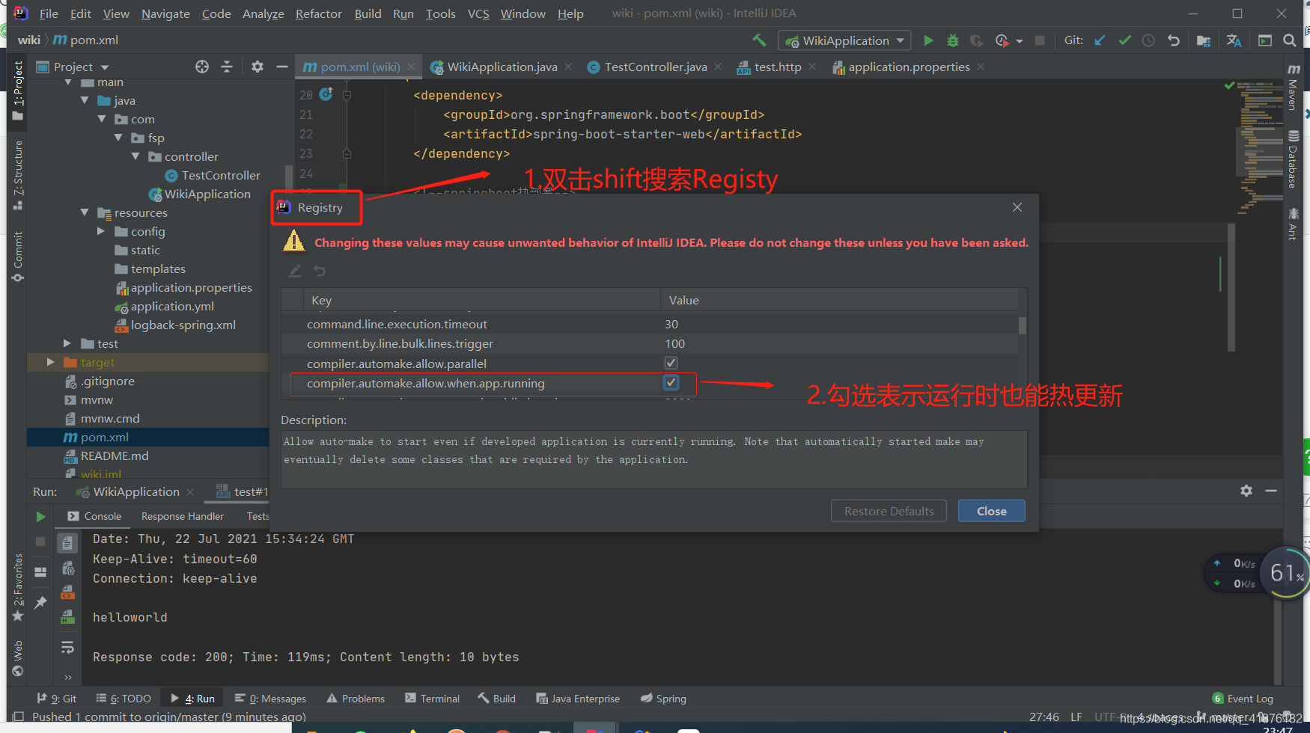Close the pom.xml editor tab

[x=411, y=67]
